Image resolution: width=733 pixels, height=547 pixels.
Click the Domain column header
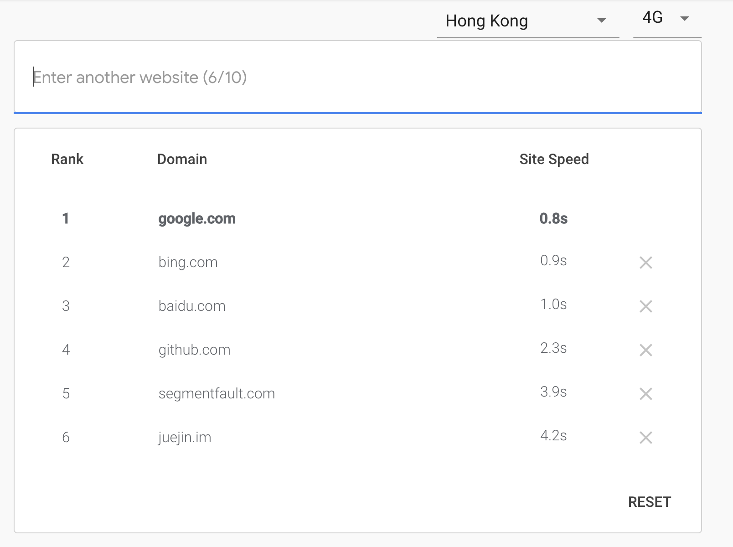(182, 159)
